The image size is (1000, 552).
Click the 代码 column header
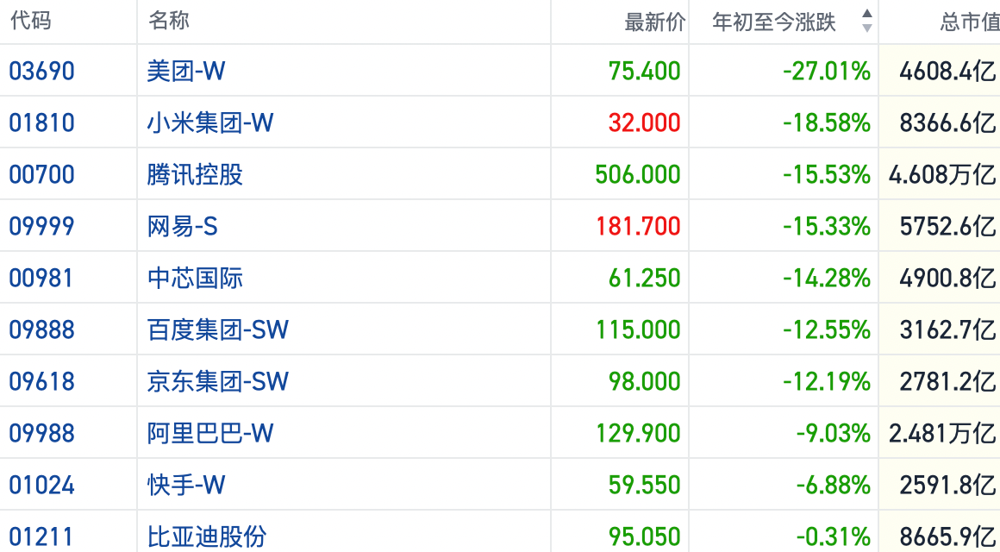pos(31,22)
